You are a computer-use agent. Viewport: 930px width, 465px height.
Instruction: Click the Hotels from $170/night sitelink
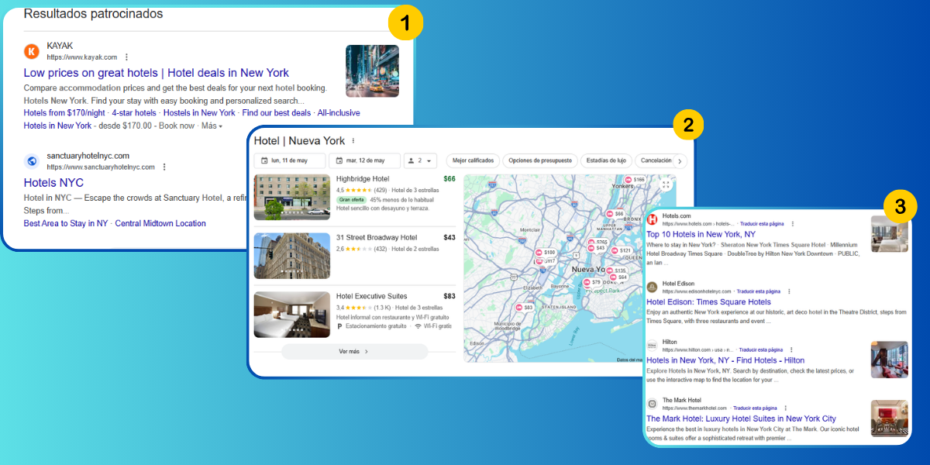64,113
